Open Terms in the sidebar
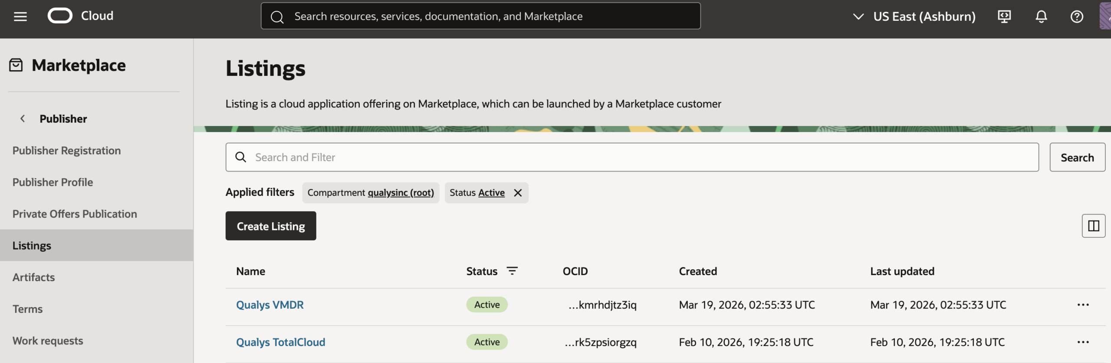 click(27, 309)
